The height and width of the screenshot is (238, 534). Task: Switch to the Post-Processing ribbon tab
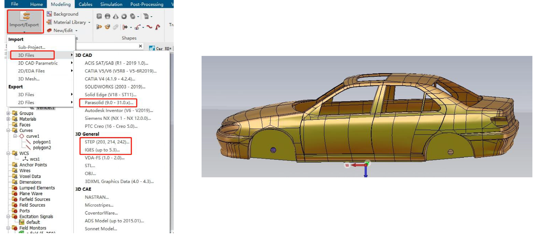pos(147,4)
